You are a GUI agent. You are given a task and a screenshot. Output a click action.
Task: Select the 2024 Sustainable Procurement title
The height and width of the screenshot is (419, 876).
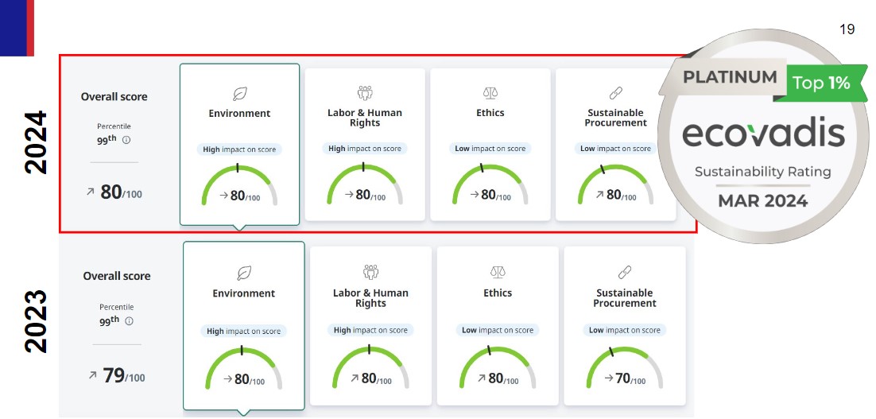[x=615, y=118]
